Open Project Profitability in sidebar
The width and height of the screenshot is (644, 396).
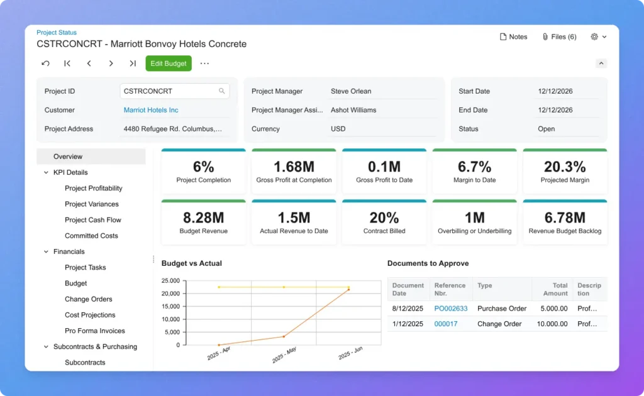94,189
